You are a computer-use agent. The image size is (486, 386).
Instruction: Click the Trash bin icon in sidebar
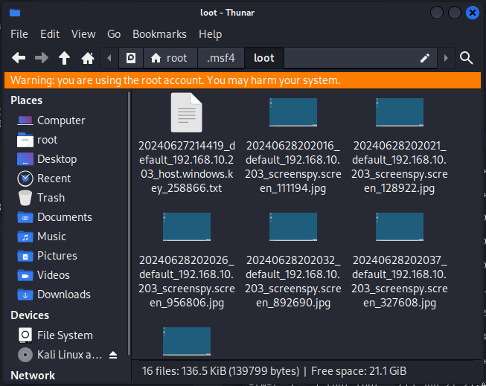25,198
